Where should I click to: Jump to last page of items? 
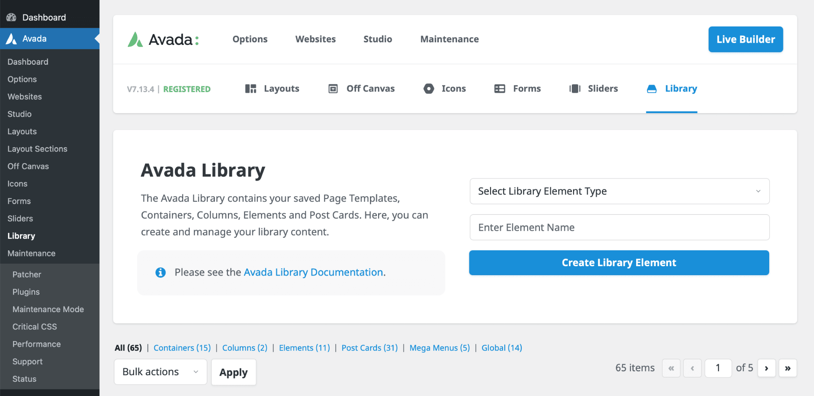point(788,368)
